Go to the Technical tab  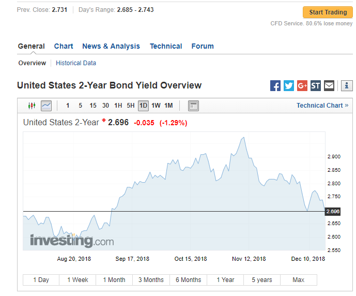pos(166,46)
